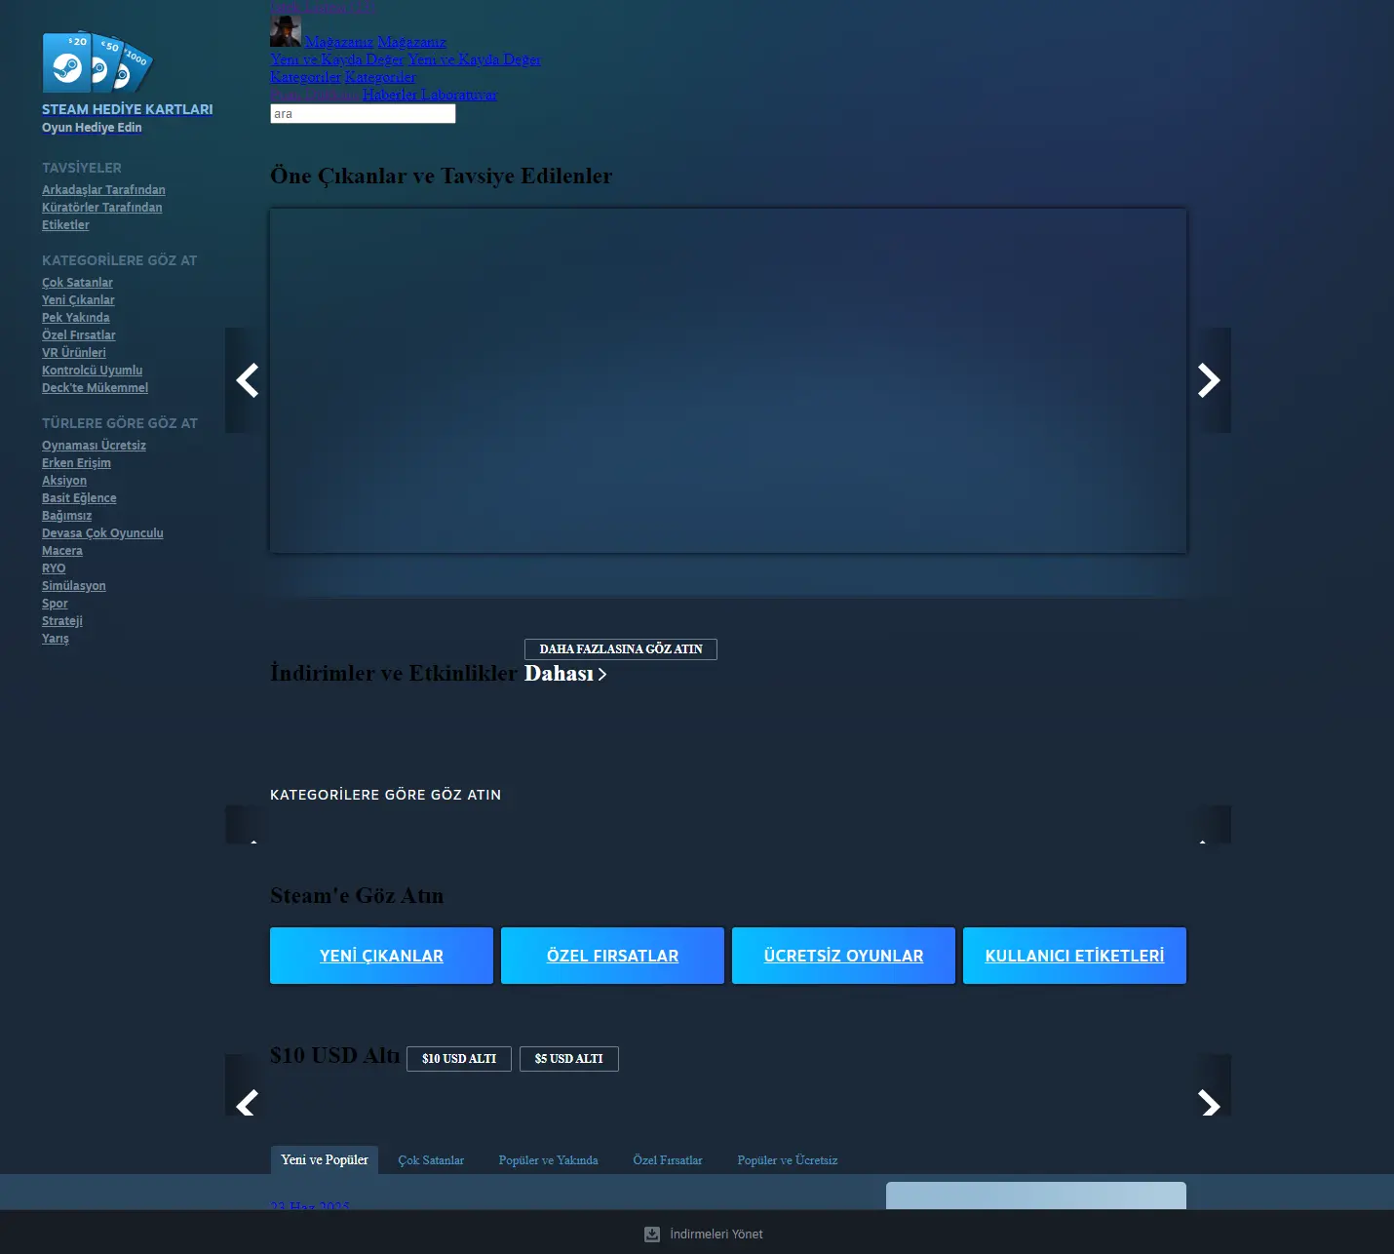1394x1254 pixels.
Task: Click the featured carousel main panel
Action: click(x=728, y=380)
